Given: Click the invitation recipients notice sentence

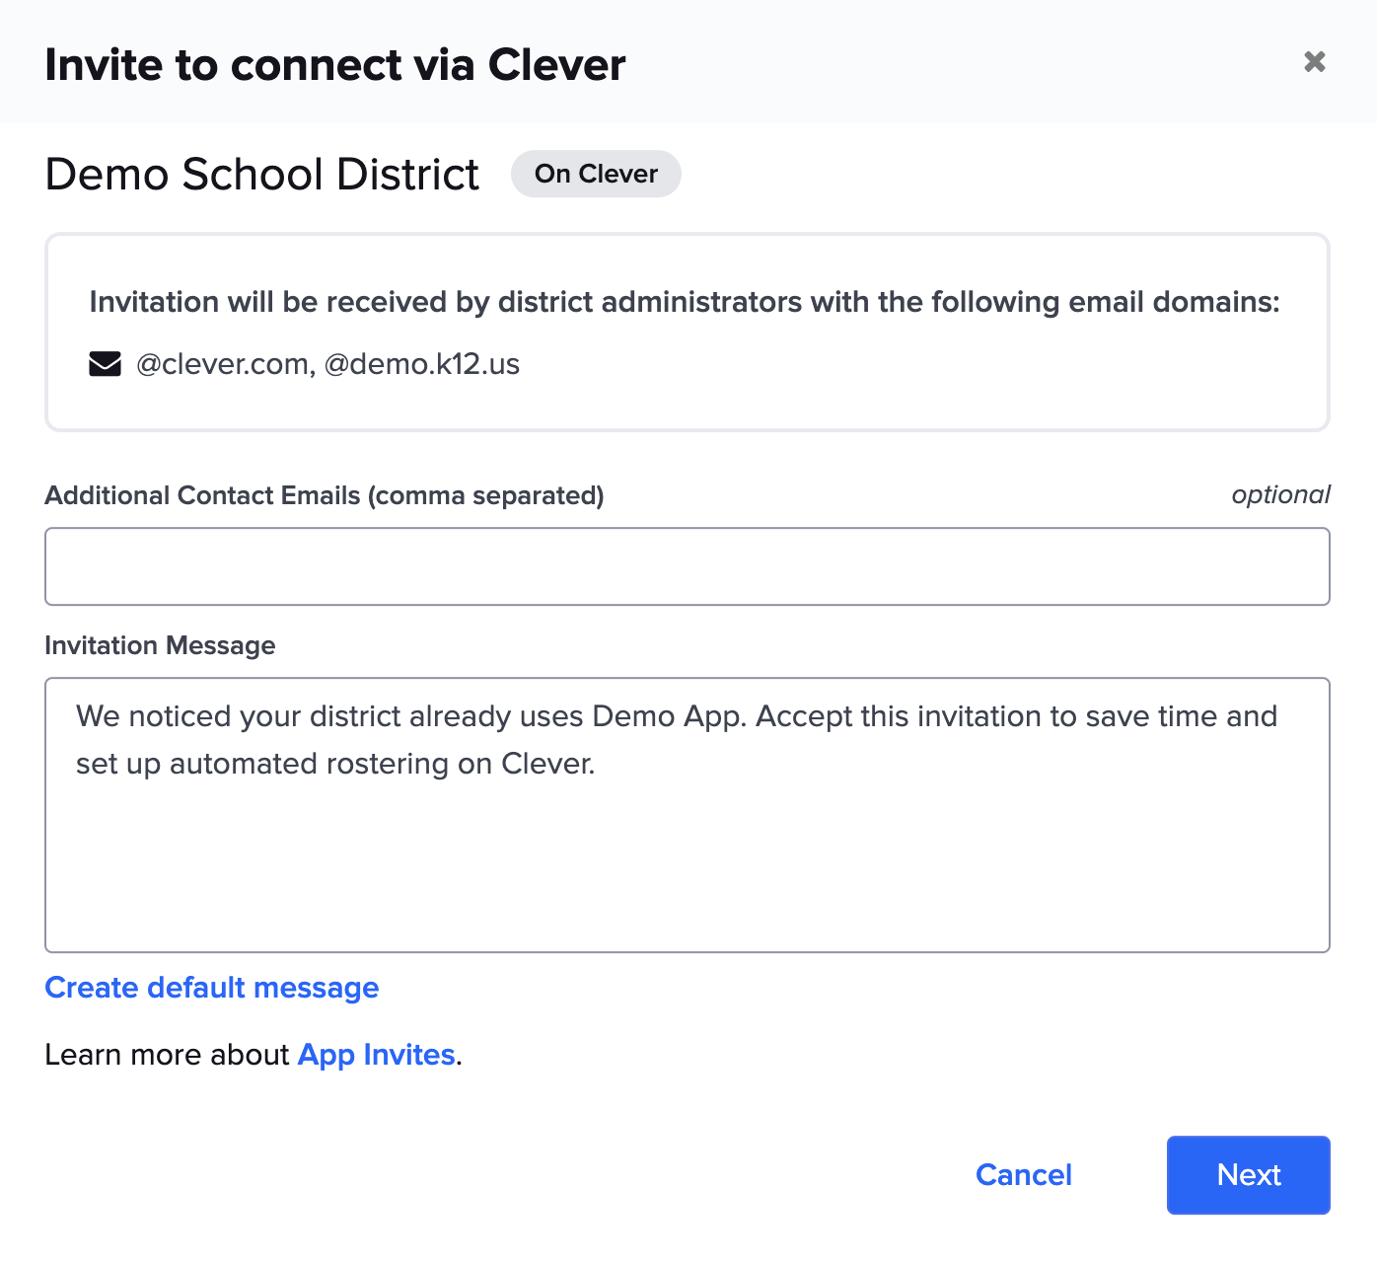Looking at the screenshot, I should coord(685,302).
